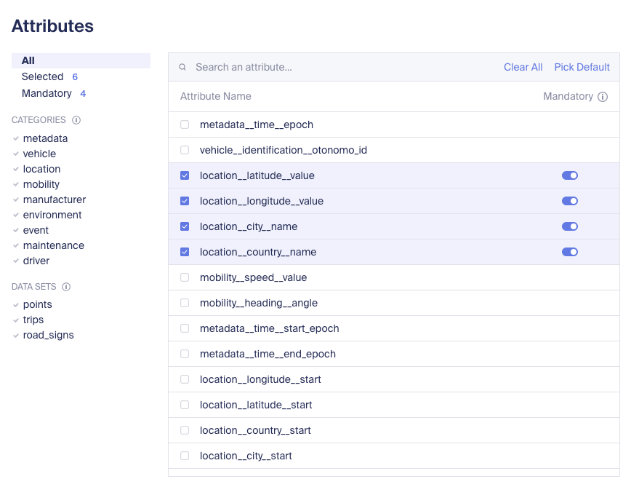This screenshot has height=487, width=631.
Task: Filter by maintenance category
Action: click(x=54, y=246)
